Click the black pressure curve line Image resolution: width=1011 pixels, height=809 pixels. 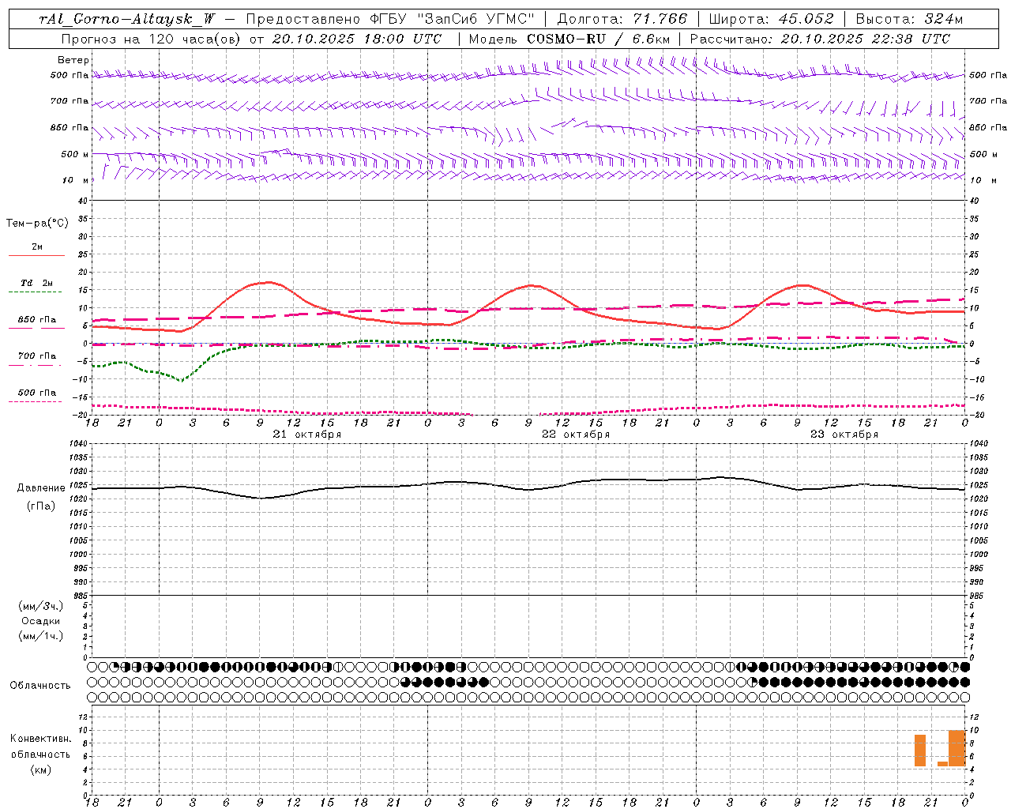528,488
